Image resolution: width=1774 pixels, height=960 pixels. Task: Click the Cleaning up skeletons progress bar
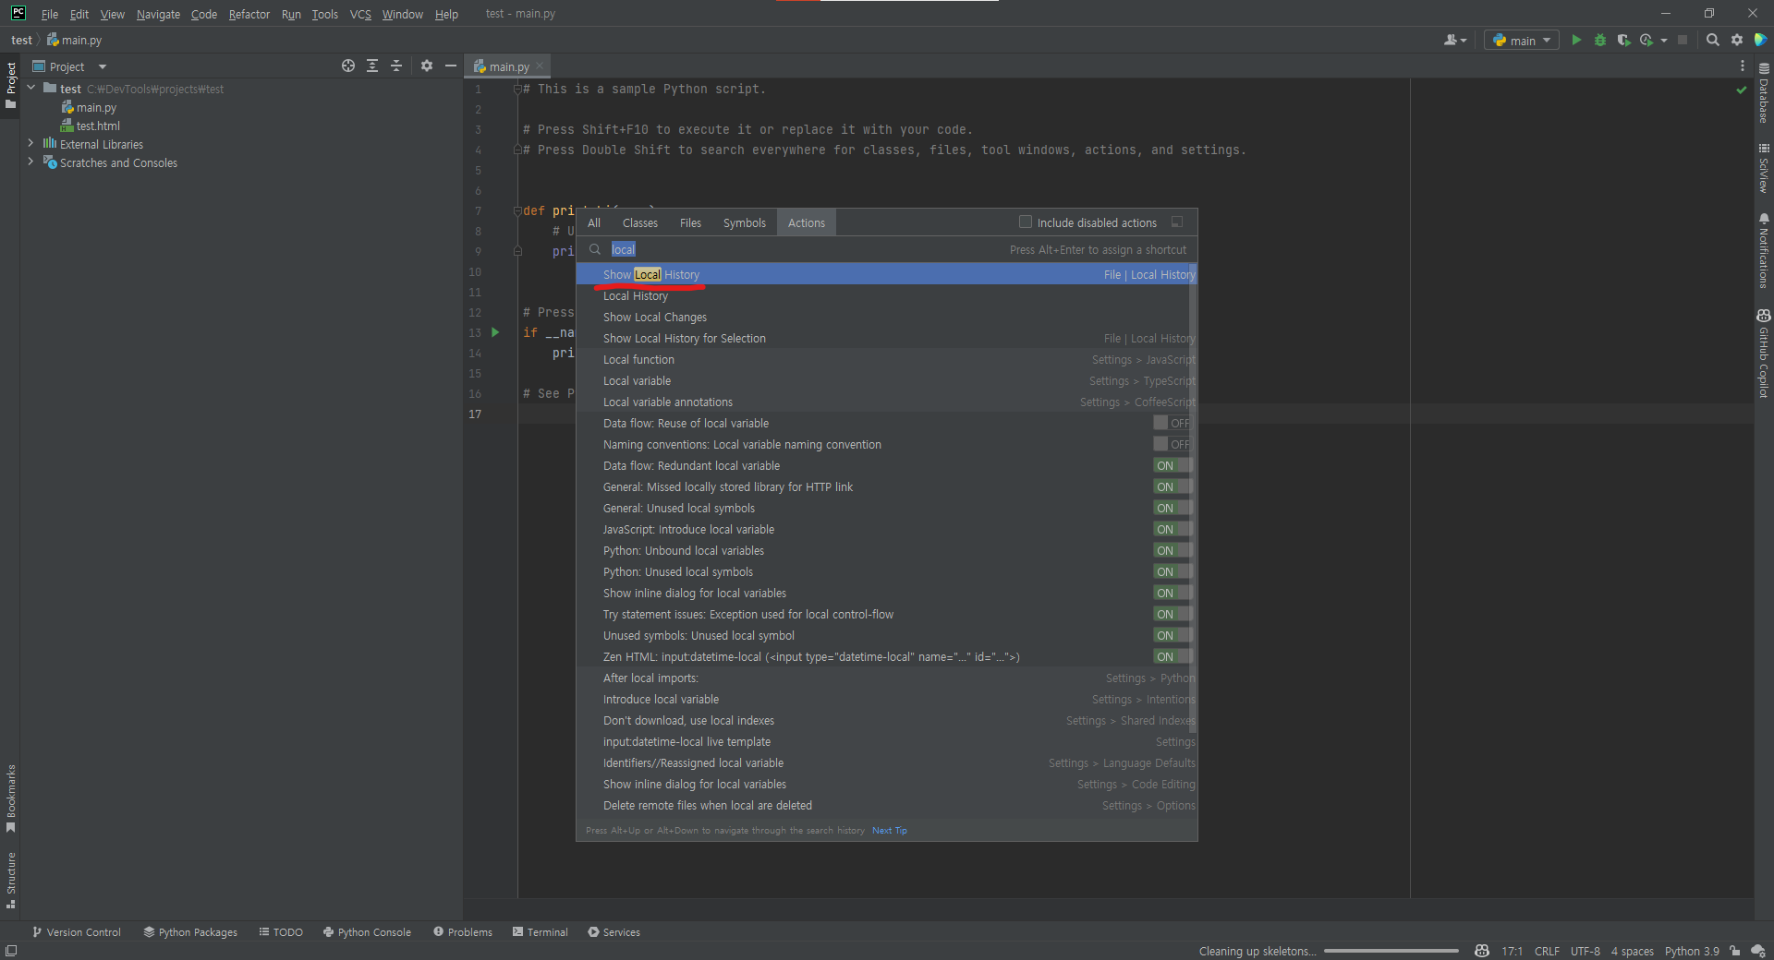1391,951
